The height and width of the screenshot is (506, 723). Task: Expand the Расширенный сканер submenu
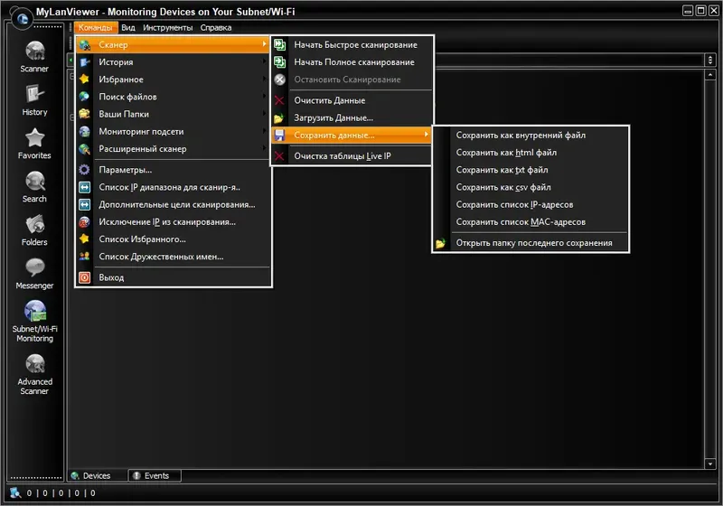[x=173, y=149]
